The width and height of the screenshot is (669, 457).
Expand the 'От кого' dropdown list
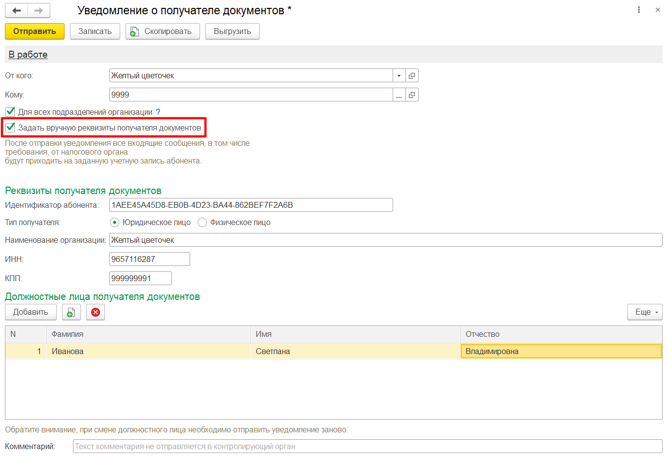pos(399,76)
